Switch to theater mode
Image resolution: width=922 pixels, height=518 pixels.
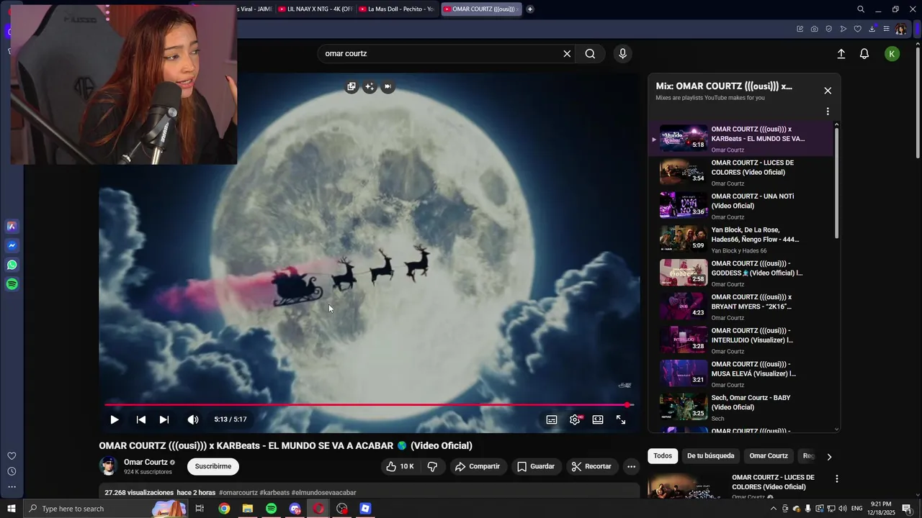click(x=598, y=419)
